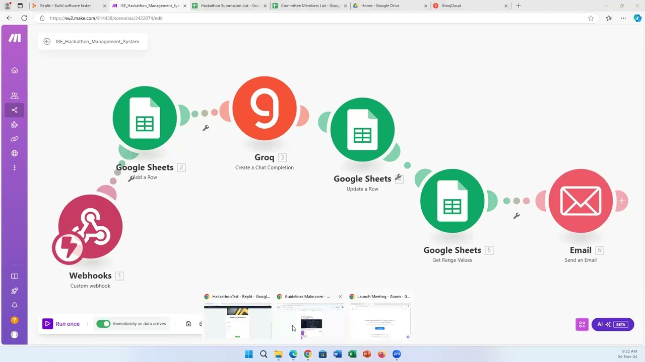Image resolution: width=645 pixels, height=362 pixels.
Task: Open the Groq Create a Chat Completion module
Action: click(265, 108)
